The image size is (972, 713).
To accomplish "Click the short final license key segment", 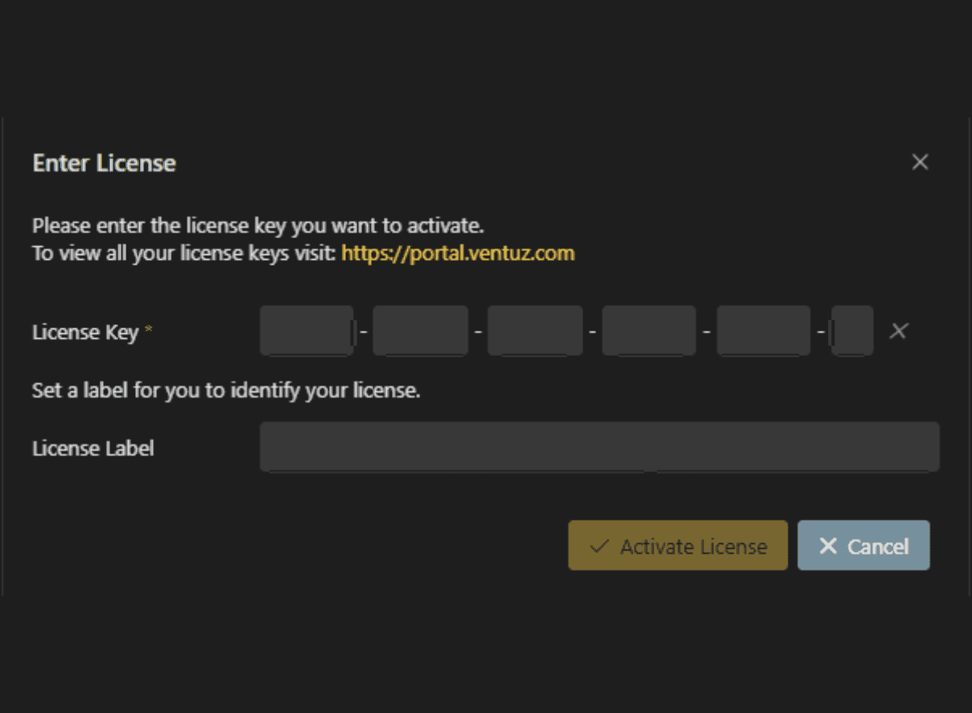I will coord(853,331).
